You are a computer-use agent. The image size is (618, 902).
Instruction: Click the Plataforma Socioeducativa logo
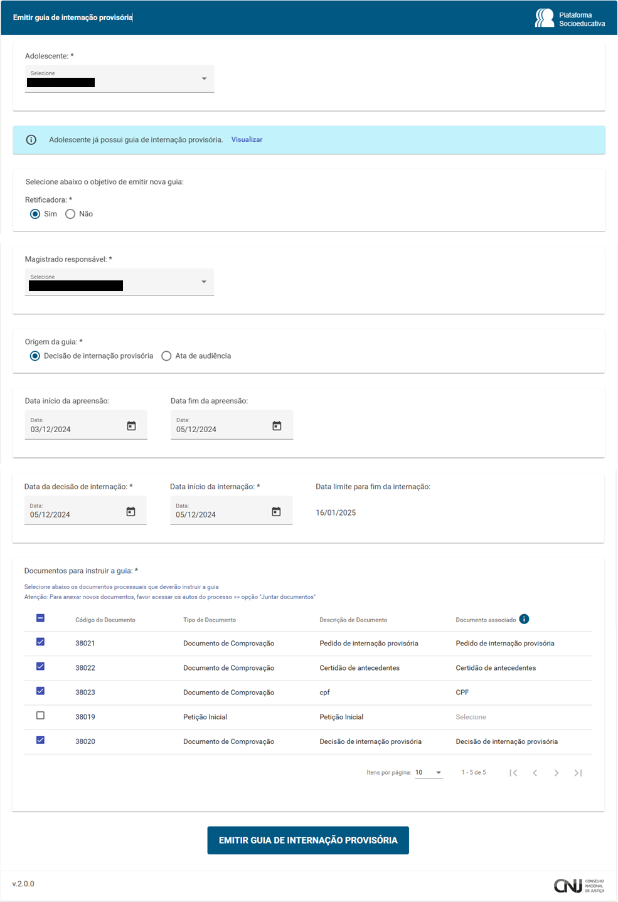[x=570, y=18]
